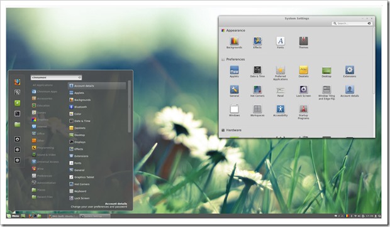This screenshot has width=390, height=227.
Task: Open Applets icon in Preferences section
Action: pos(234,71)
